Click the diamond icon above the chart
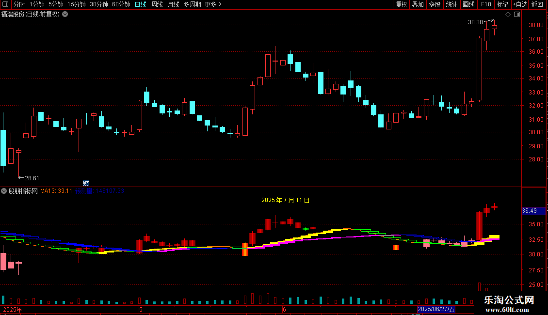 [508, 15]
